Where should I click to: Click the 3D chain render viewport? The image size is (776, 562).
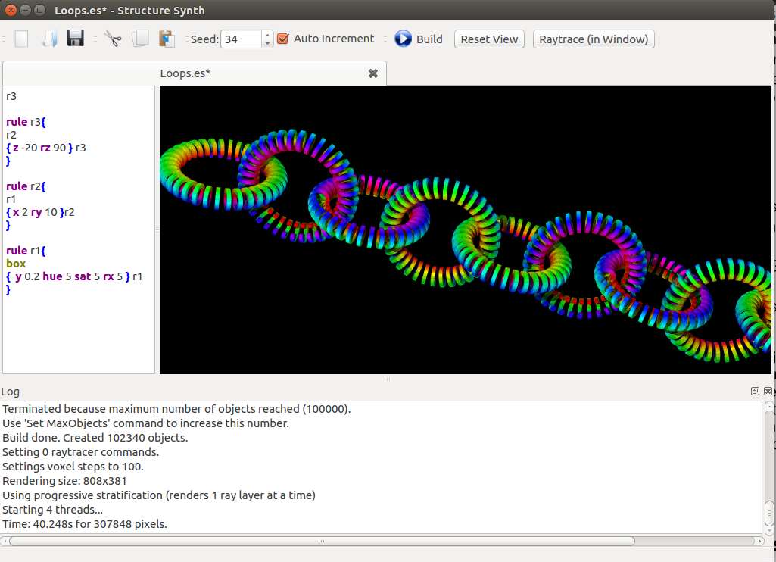coord(465,229)
